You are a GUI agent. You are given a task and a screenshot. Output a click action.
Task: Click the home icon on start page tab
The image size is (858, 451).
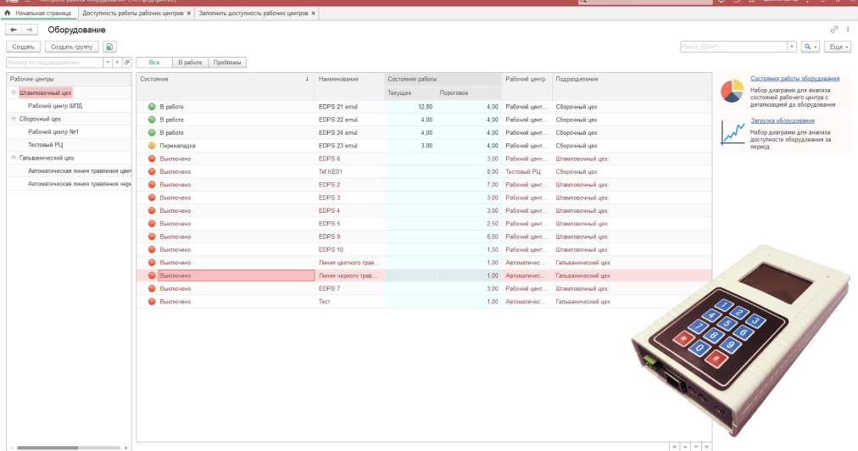[x=8, y=14]
